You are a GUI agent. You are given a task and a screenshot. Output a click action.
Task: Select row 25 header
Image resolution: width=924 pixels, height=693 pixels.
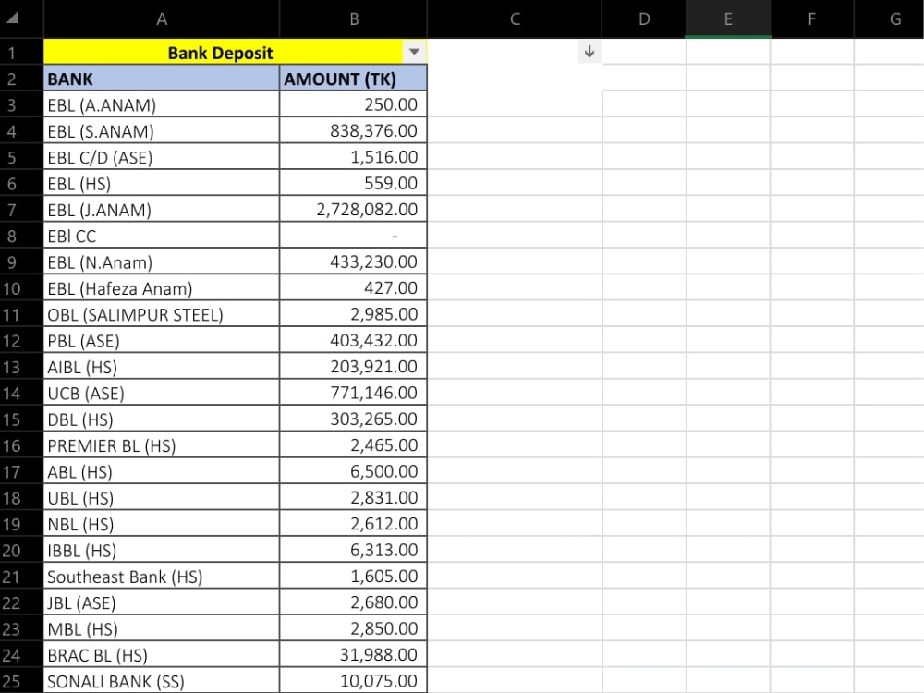[x=21, y=681]
